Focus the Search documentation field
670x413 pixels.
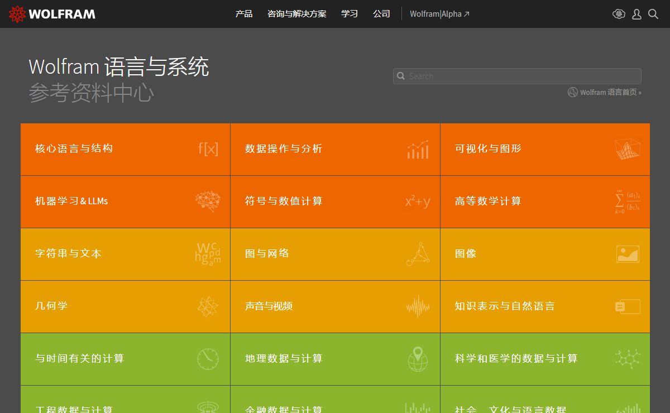517,76
